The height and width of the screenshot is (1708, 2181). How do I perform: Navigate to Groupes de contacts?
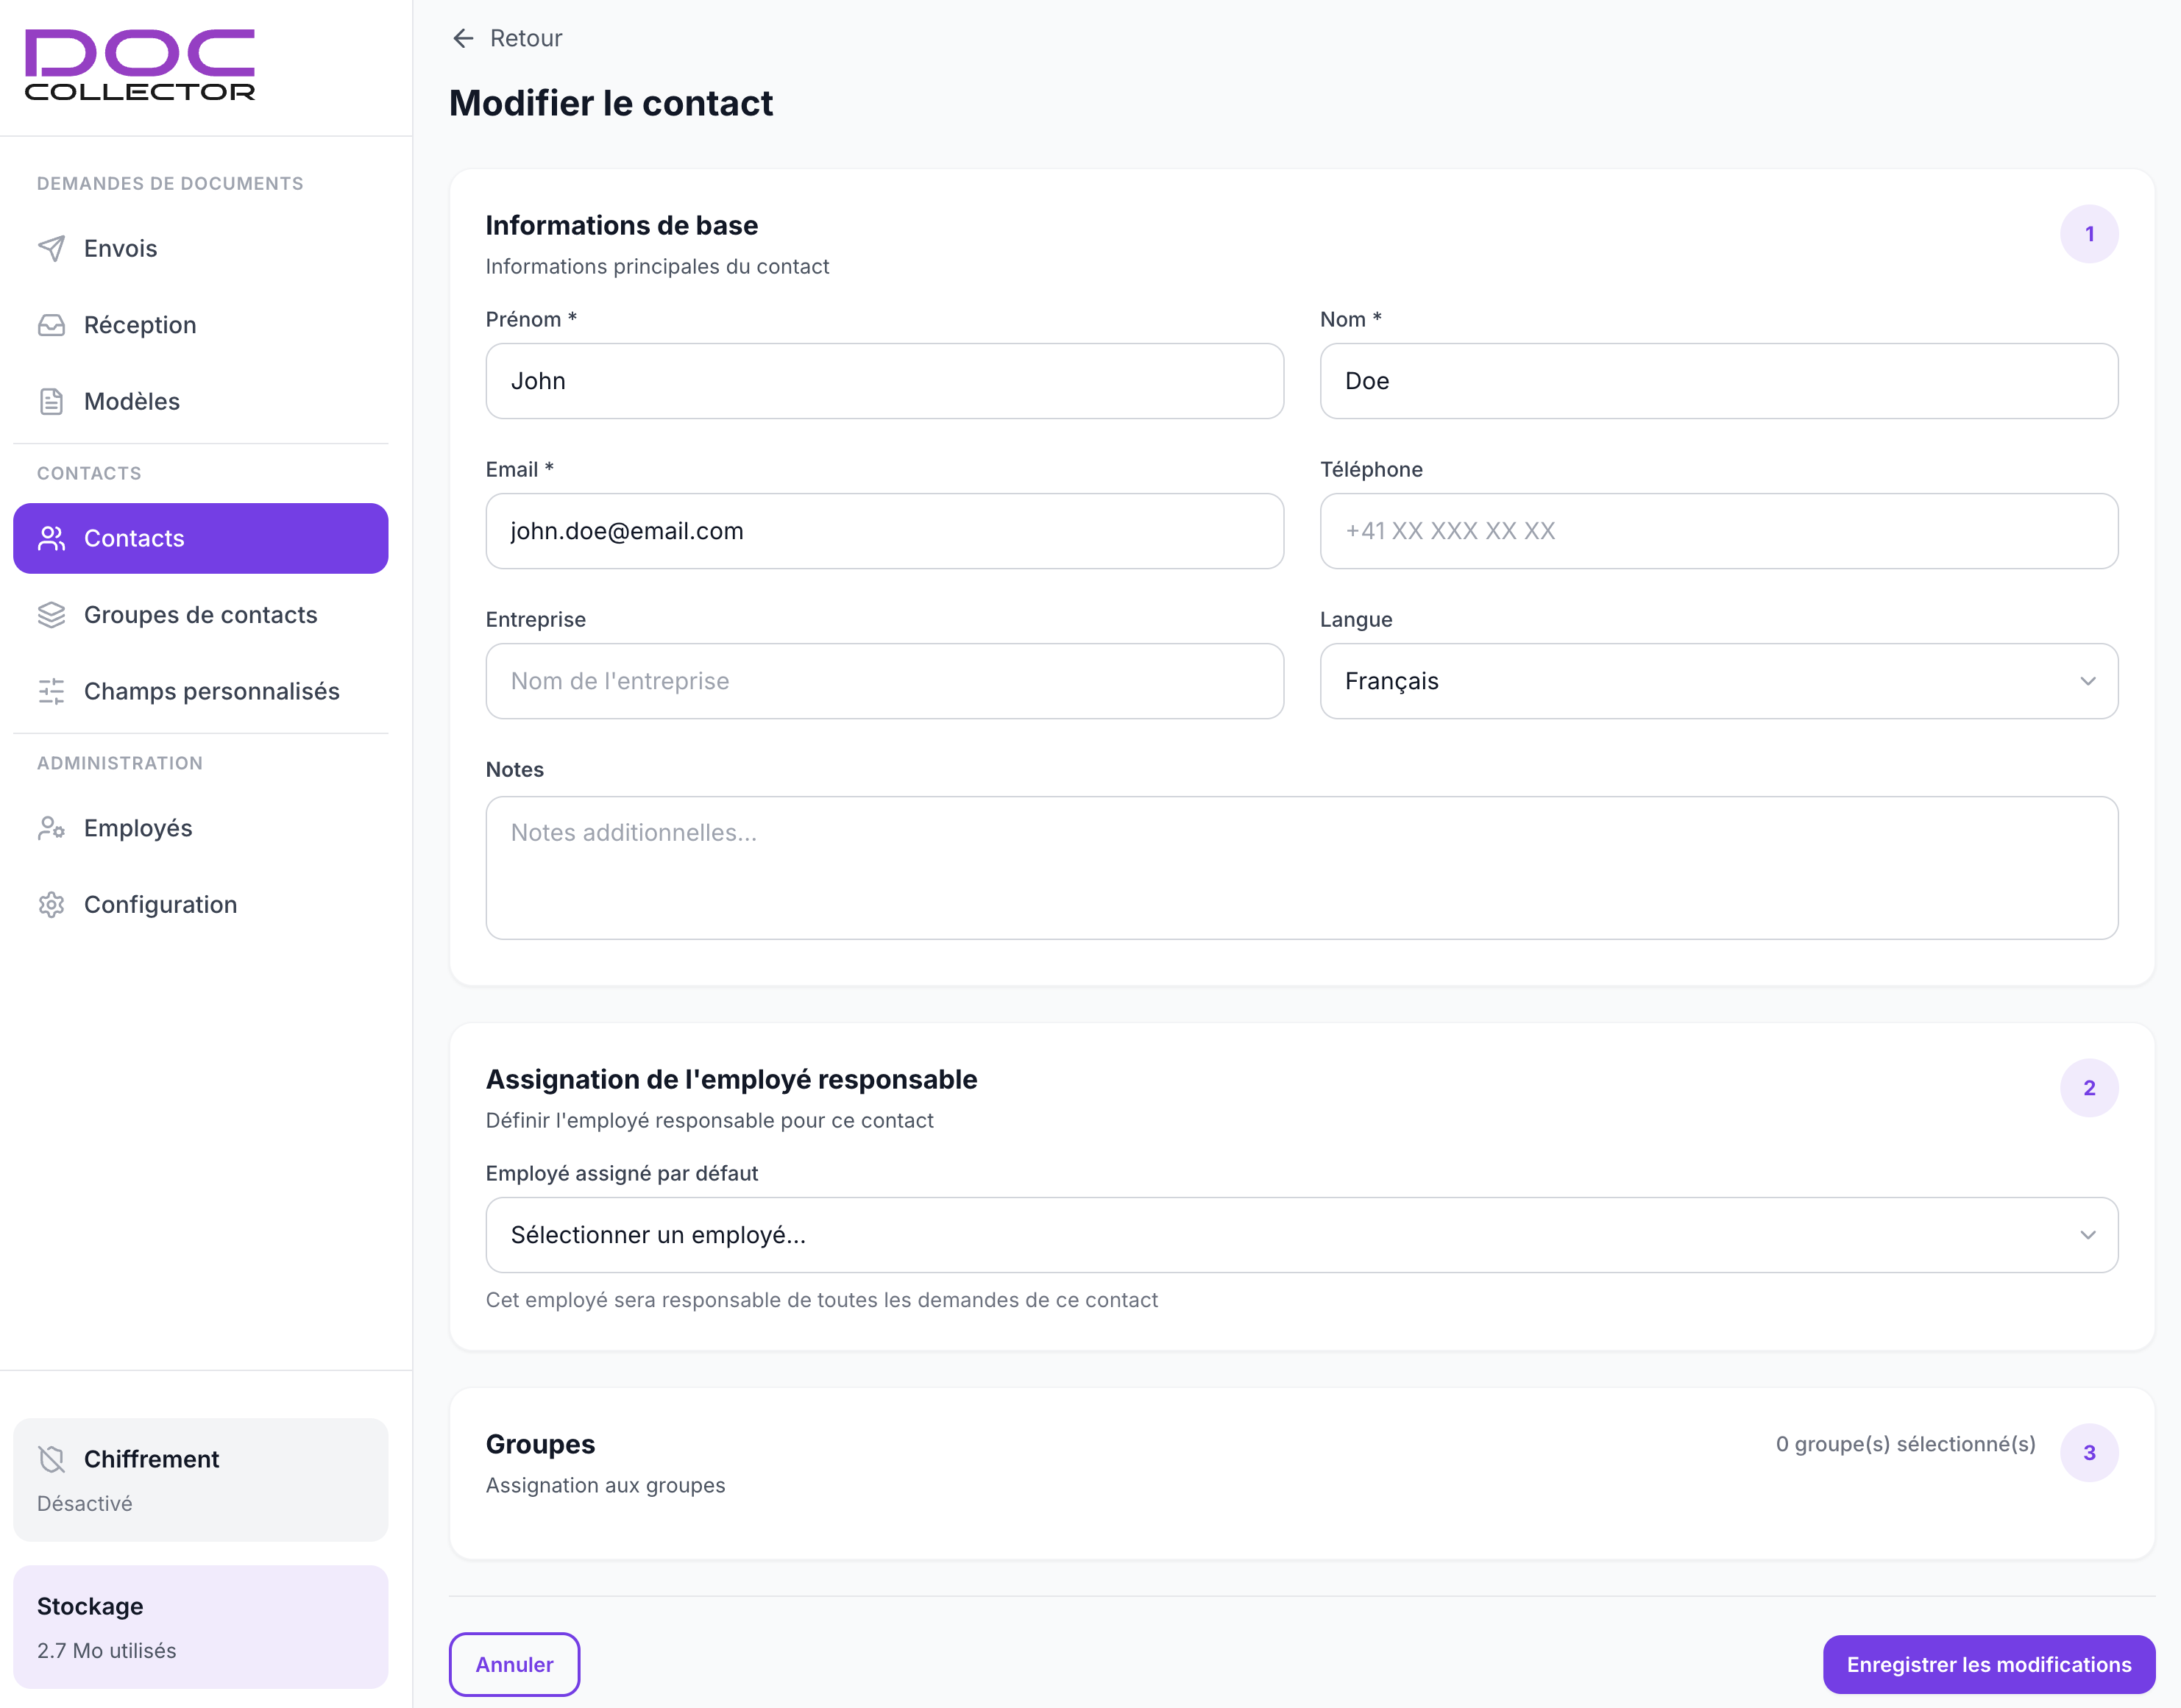[200, 615]
